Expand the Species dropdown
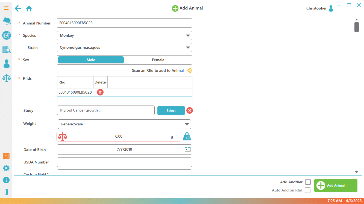 click(x=188, y=35)
